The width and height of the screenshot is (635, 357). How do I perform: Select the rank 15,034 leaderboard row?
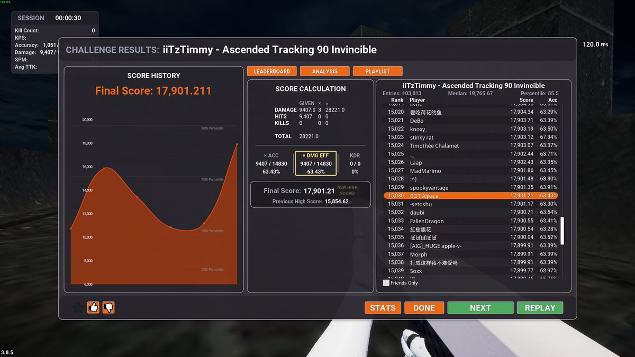[x=471, y=229]
